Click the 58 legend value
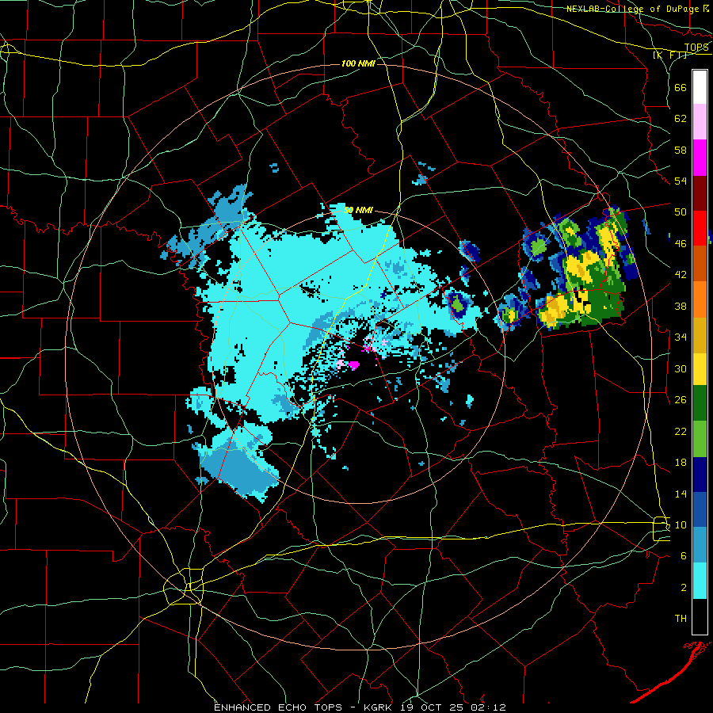Viewport: 713px width, 713px height. pyautogui.click(x=681, y=150)
